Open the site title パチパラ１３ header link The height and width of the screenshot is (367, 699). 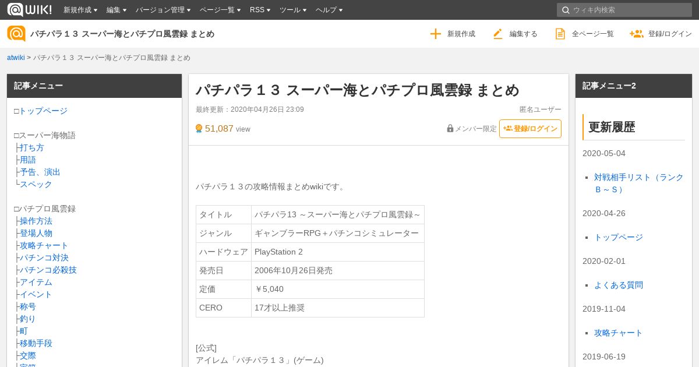tap(122, 34)
